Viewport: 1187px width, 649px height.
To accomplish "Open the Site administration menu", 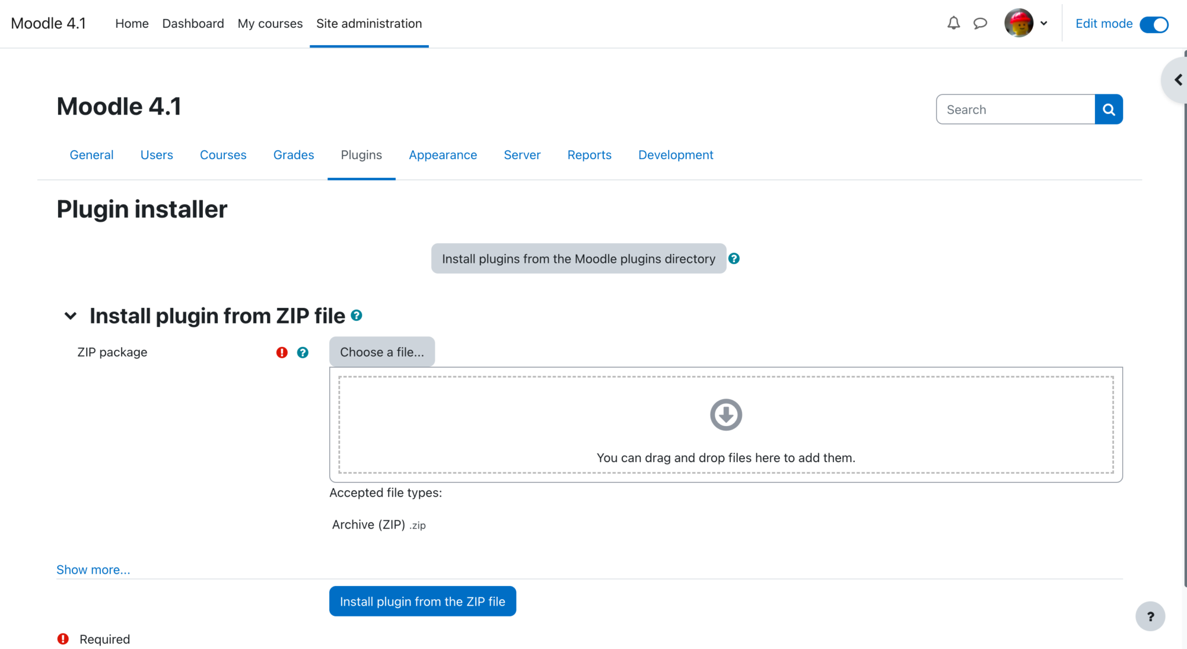I will click(369, 23).
